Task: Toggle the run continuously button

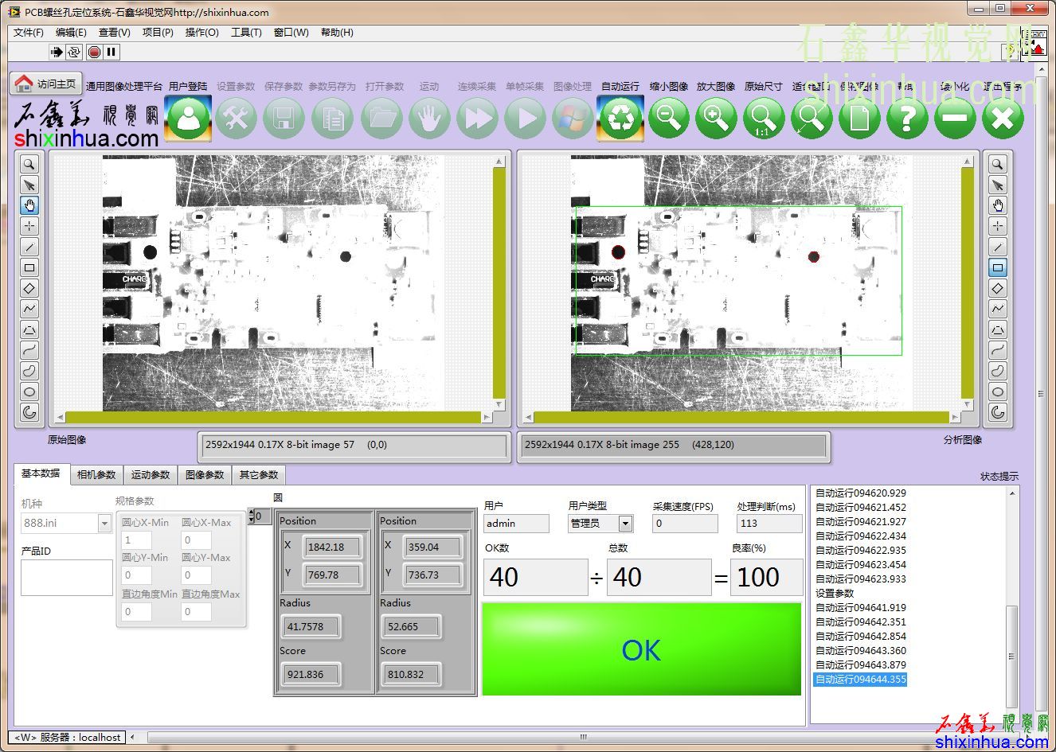Action: pyautogui.click(x=74, y=52)
